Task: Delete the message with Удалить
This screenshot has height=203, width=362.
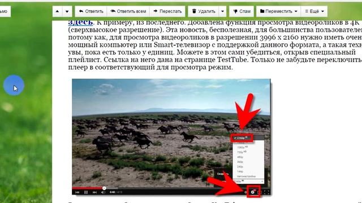Action: 204,11
